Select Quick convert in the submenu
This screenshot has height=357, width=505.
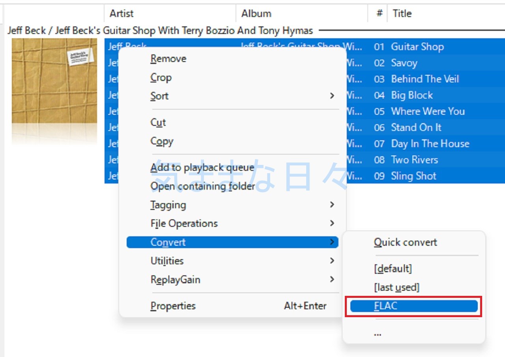click(x=414, y=242)
